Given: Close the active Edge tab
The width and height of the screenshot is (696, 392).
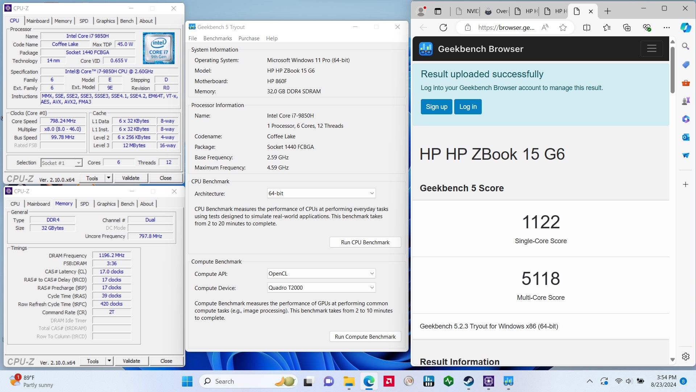Looking at the screenshot, I should pyautogui.click(x=591, y=11).
